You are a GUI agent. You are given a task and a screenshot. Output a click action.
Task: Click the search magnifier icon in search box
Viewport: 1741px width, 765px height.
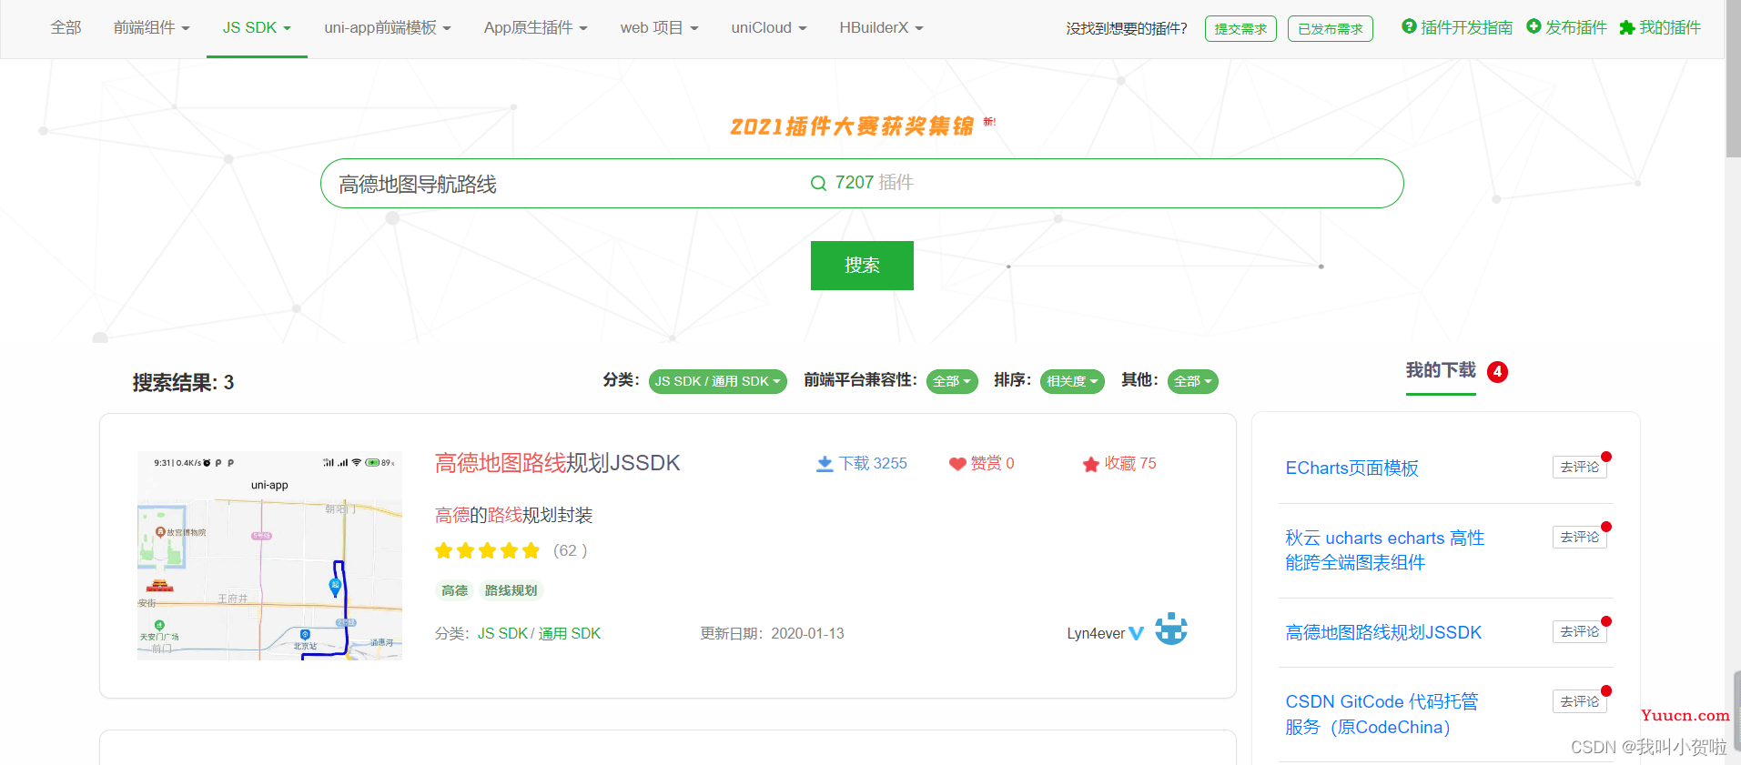click(818, 183)
